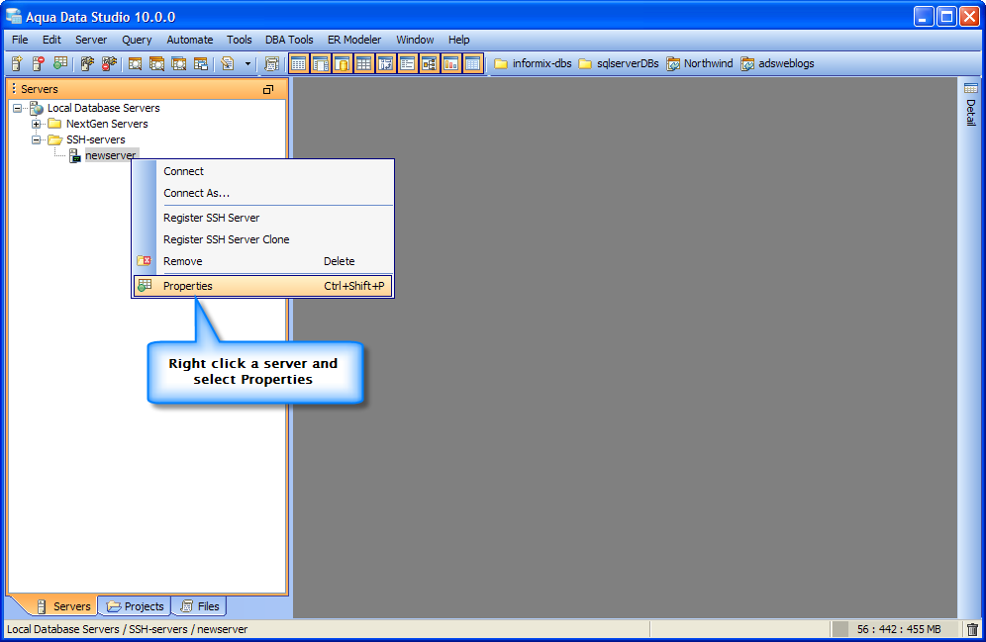Select the newserver tree item
Screen dimensions: 986x642
[111, 155]
